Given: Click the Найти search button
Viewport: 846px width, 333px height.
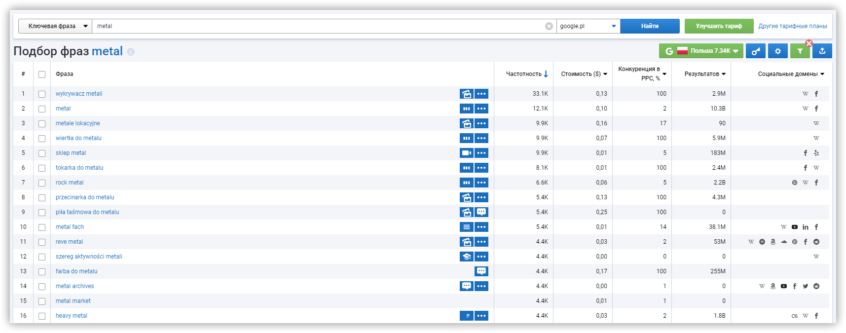Looking at the screenshot, I should [650, 26].
